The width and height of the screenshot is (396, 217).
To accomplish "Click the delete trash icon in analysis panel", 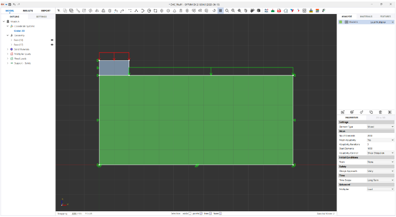I will pyautogui.click(x=380, y=112).
